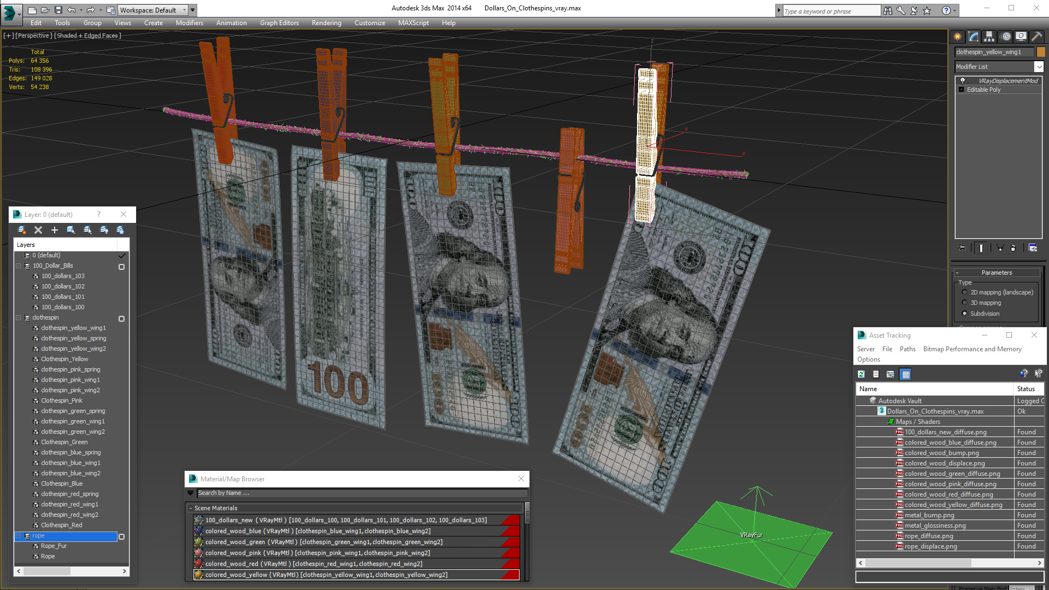The height and width of the screenshot is (590, 1049).
Task: Toggle the rope layer checkbox
Action: pyautogui.click(x=122, y=536)
